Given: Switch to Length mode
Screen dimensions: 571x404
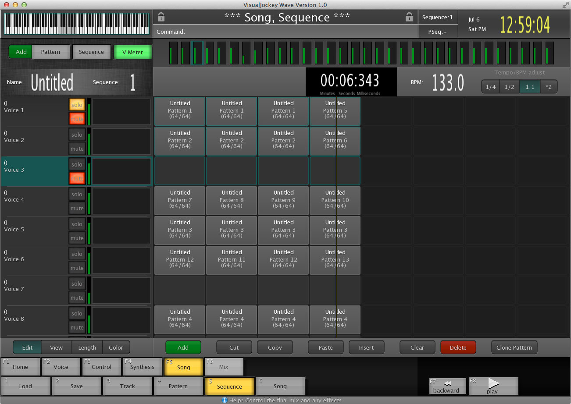Looking at the screenshot, I should 87,347.
